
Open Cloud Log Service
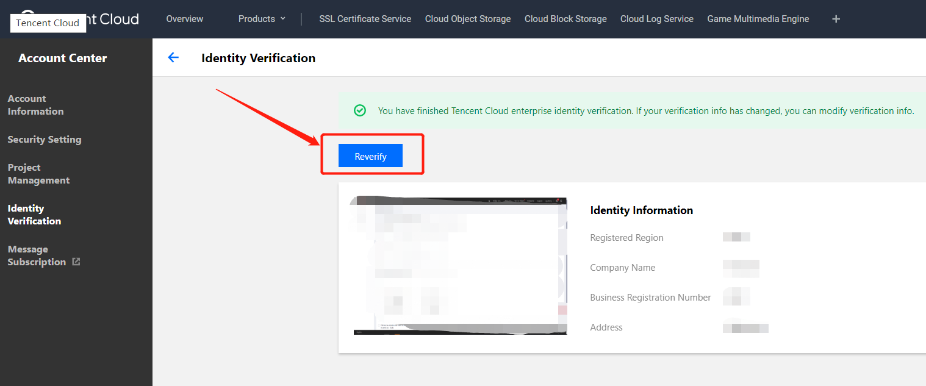[657, 19]
